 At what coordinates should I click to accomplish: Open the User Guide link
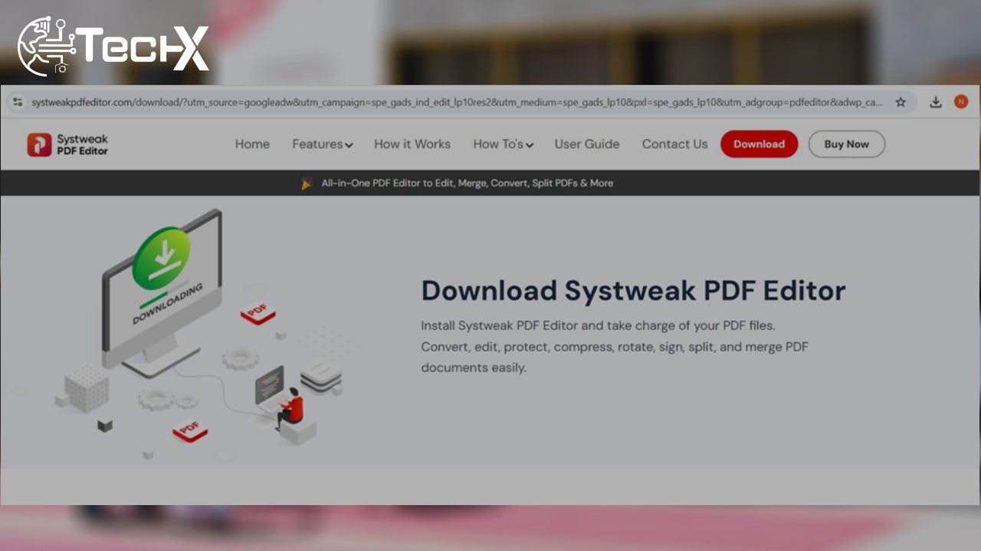pos(587,145)
